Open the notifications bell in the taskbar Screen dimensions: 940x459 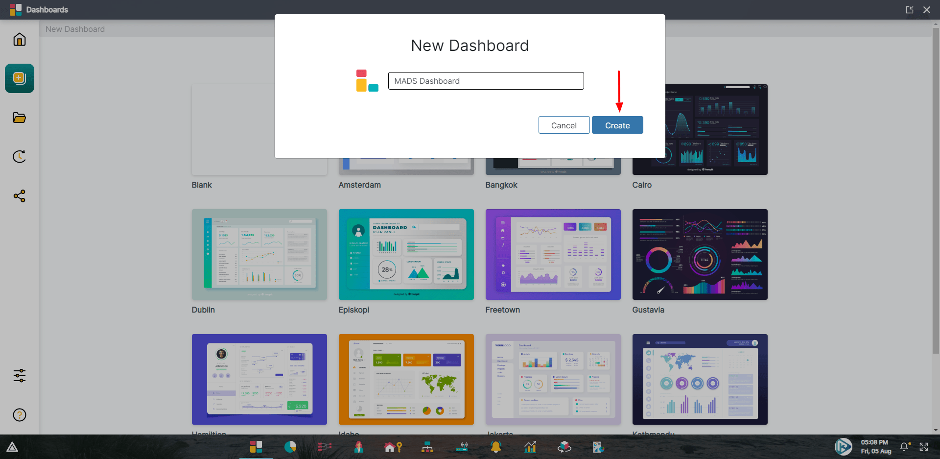click(x=495, y=447)
